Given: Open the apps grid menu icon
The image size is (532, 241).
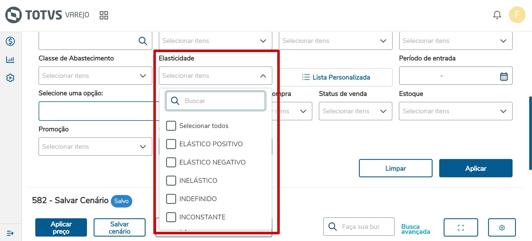Looking at the screenshot, I should [104, 15].
